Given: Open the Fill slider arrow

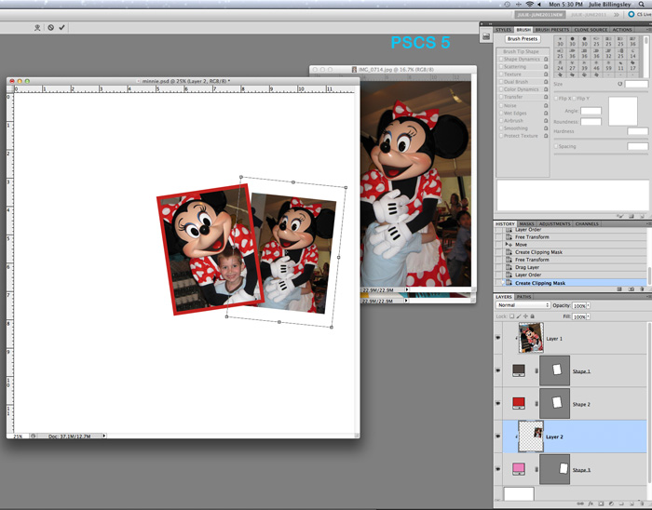Looking at the screenshot, I should pos(589,316).
